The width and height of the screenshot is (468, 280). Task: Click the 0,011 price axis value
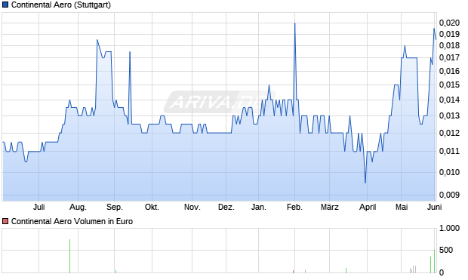449,151
